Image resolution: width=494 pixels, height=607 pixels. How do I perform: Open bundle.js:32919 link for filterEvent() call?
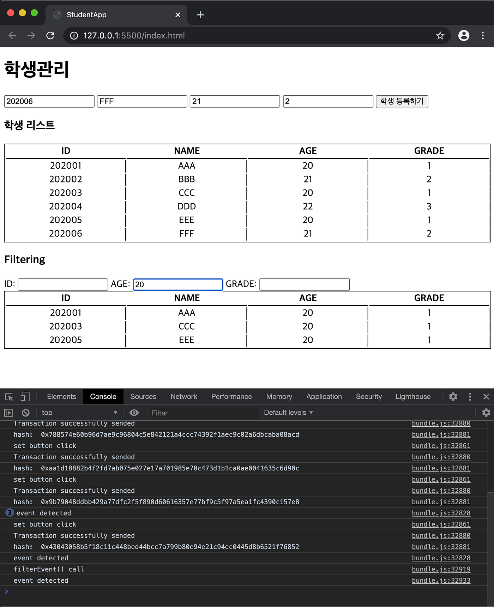[441, 569]
